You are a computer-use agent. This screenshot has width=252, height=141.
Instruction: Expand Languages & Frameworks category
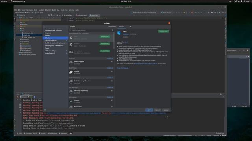pos(44,46)
